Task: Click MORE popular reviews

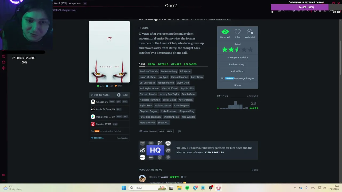Action: pos(255,170)
